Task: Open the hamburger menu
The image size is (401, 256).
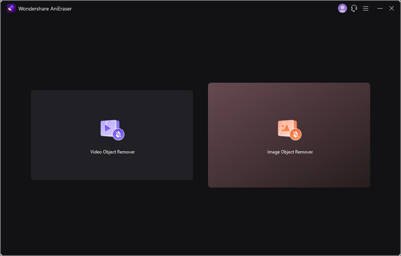Action: coord(366,8)
